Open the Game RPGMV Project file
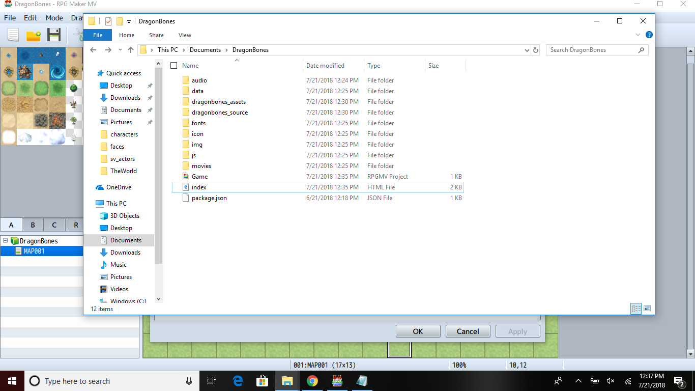The height and width of the screenshot is (391, 695). pos(199,177)
